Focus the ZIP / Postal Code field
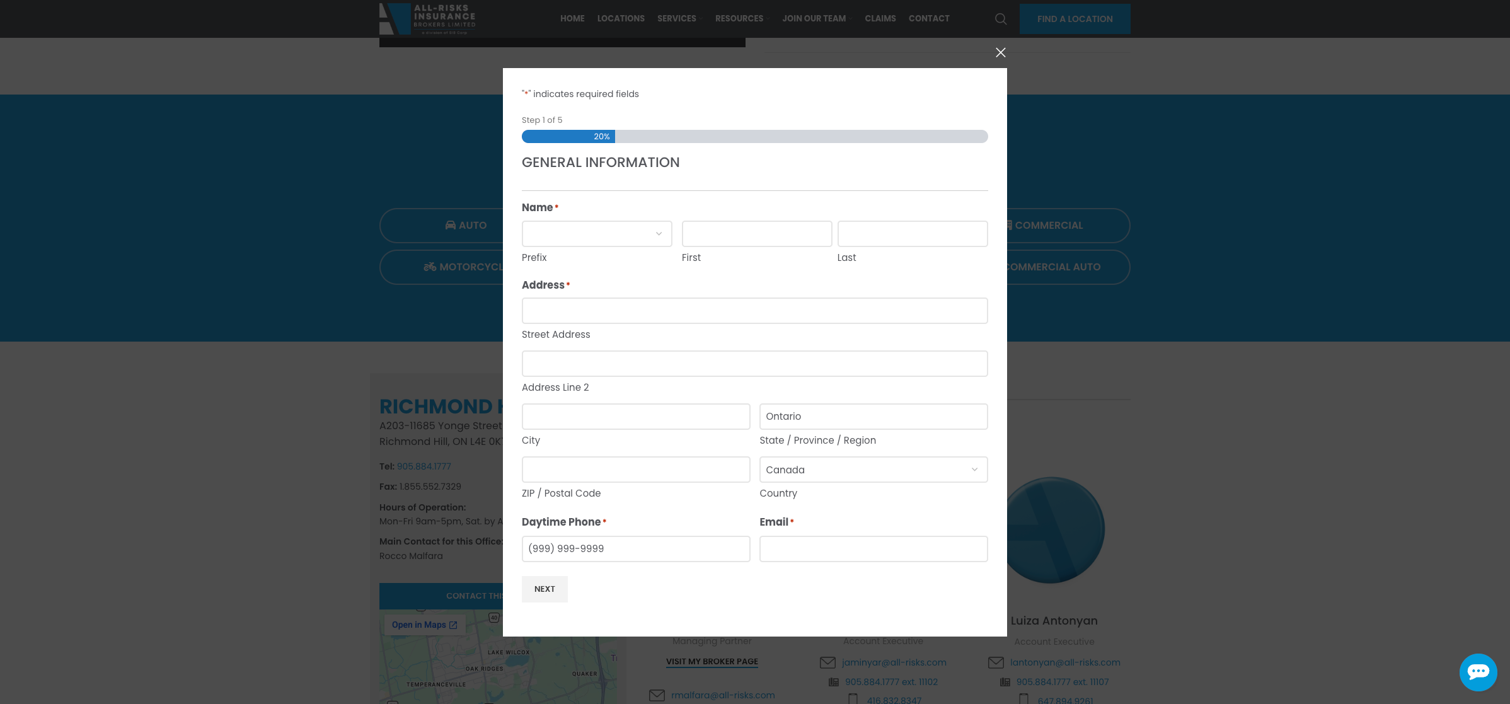This screenshot has width=1510, height=704. [636, 470]
